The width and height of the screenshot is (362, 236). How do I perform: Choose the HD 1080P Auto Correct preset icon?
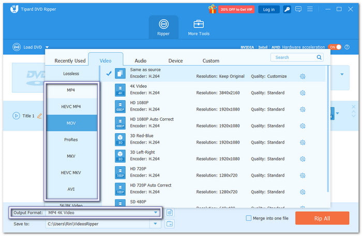tap(120, 123)
